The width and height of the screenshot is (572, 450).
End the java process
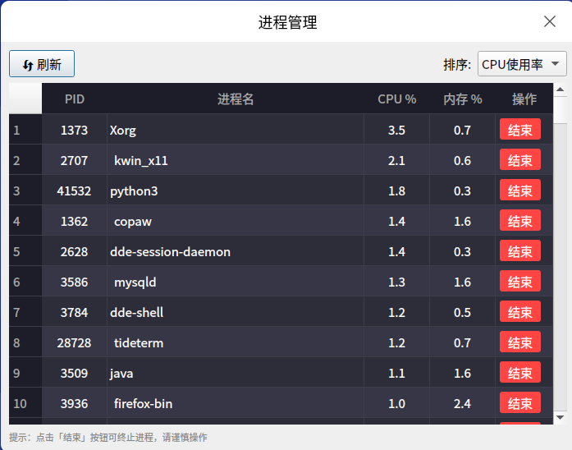tap(519, 372)
